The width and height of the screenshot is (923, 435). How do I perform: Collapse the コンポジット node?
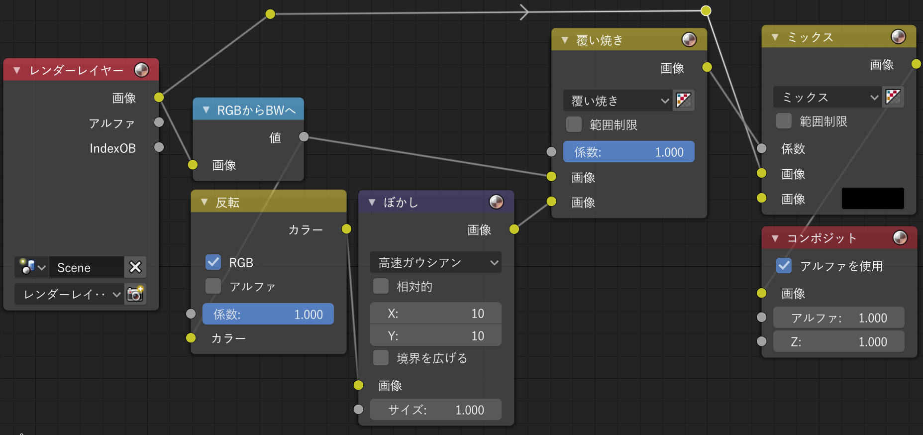pyautogui.click(x=775, y=238)
